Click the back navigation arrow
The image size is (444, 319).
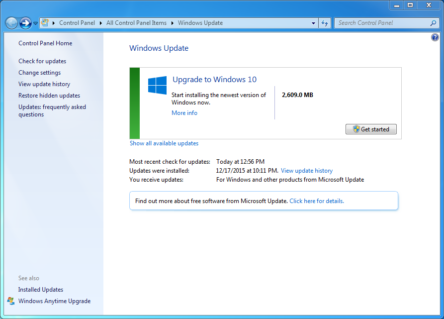[11, 23]
